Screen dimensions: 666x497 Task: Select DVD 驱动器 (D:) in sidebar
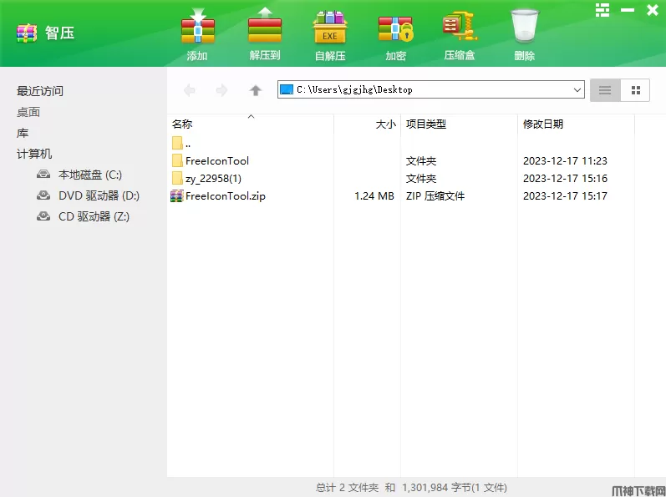click(x=98, y=195)
